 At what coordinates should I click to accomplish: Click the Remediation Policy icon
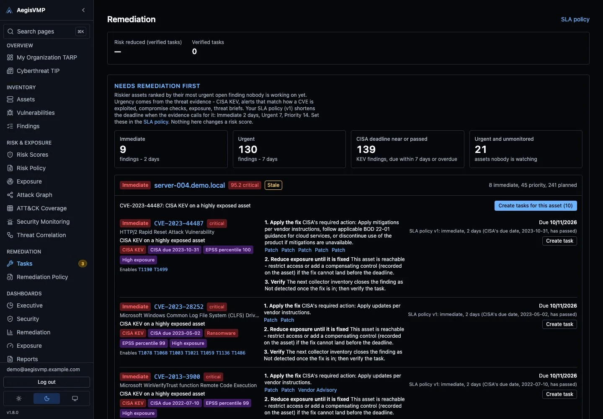(x=10, y=277)
